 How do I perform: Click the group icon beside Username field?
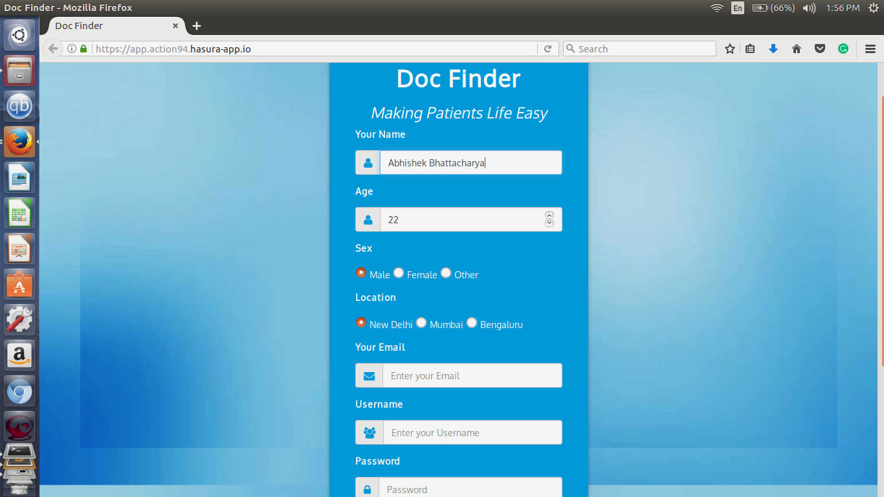[370, 432]
